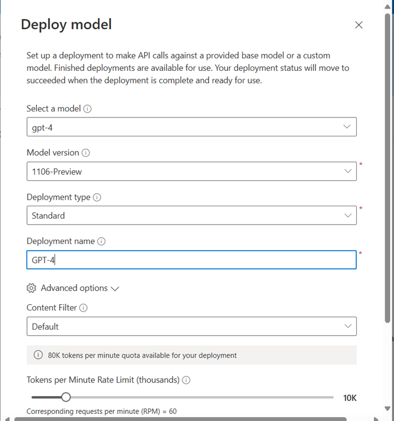Viewport: 394px width, 421px height.
Task: Click the Deployment type info icon
Action: [x=97, y=198]
